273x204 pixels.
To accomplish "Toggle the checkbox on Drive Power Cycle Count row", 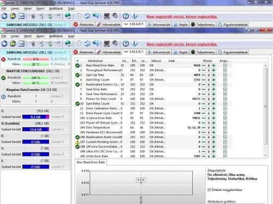I will (x=225, y=113).
